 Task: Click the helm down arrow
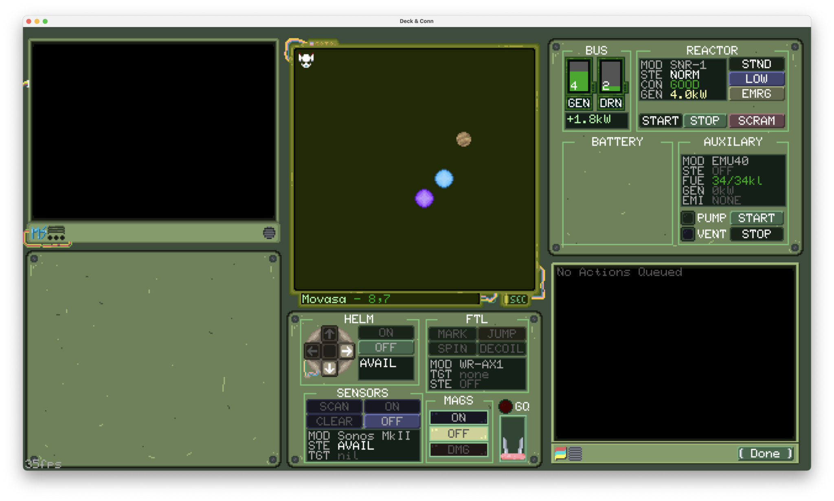329,368
